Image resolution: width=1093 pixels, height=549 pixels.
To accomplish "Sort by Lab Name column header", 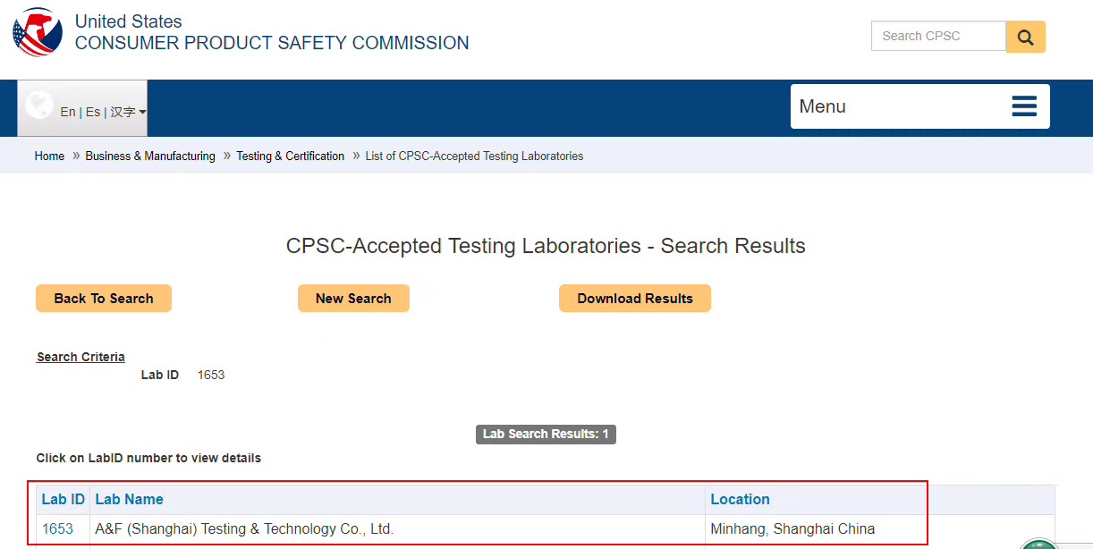I will (x=129, y=499).
